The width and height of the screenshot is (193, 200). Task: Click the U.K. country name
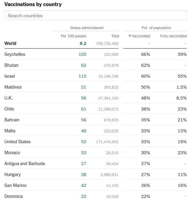point(9,98)
